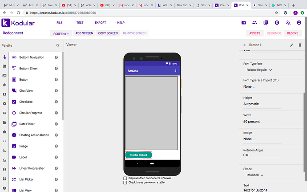
Task: Check the preview on a tablet option
Action: click(x=125, y=182)
